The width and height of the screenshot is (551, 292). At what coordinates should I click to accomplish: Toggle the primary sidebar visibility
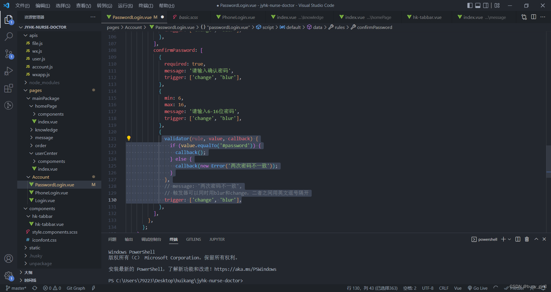click(470, 5)
